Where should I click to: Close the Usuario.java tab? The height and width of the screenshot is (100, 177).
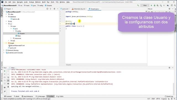point(100,9)
